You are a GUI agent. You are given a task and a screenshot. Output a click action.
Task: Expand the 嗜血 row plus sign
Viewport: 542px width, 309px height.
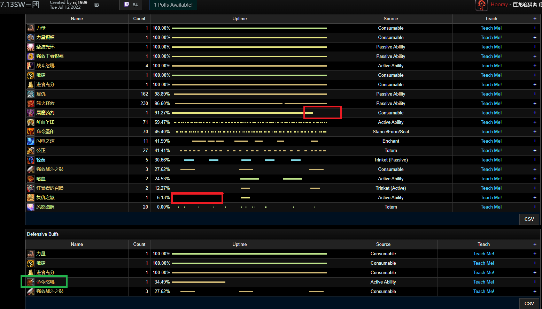(535, 179)
